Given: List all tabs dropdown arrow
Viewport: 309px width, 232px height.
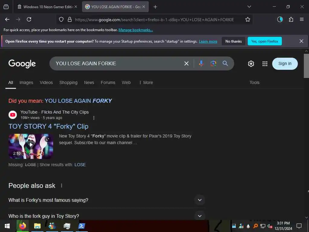Looking at the screenshot, I should 249,7.
